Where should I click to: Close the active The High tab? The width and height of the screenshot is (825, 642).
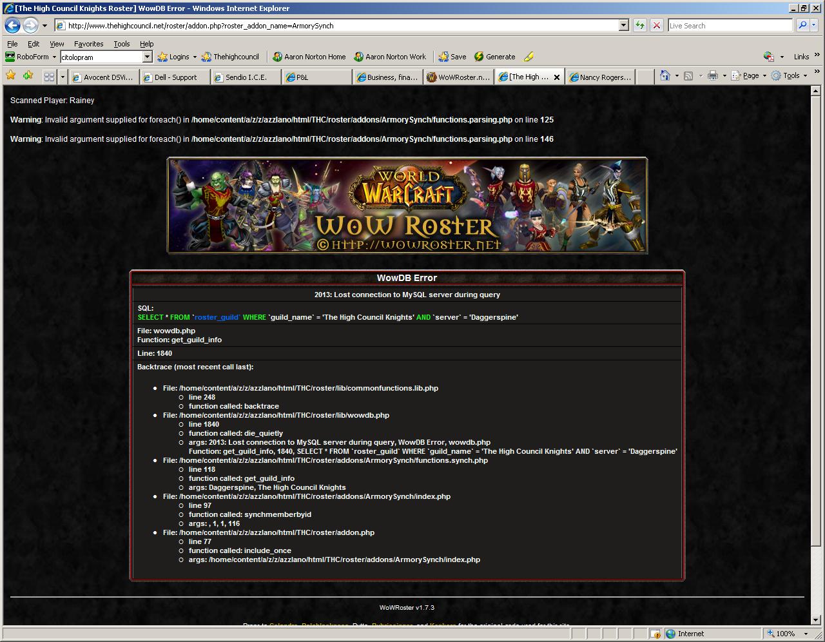(x=557, y=77)
